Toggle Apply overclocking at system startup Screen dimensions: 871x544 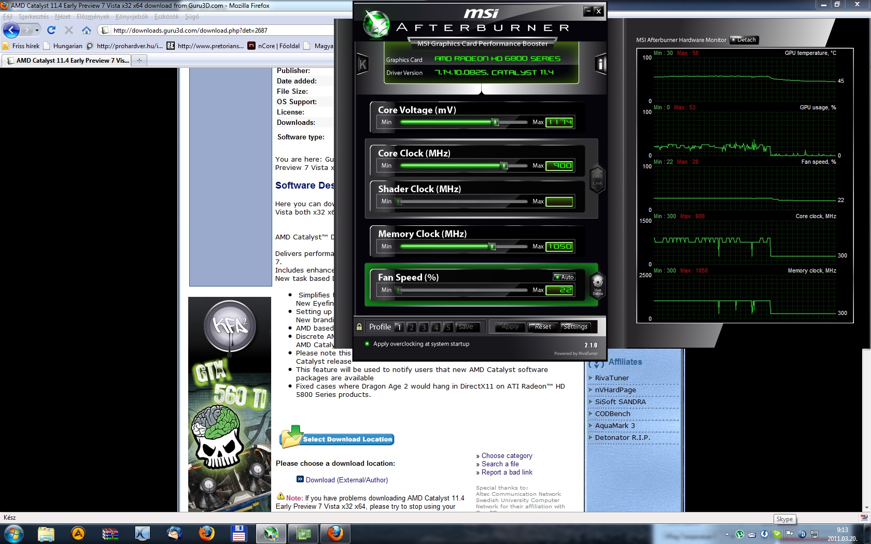coord(417,343)
